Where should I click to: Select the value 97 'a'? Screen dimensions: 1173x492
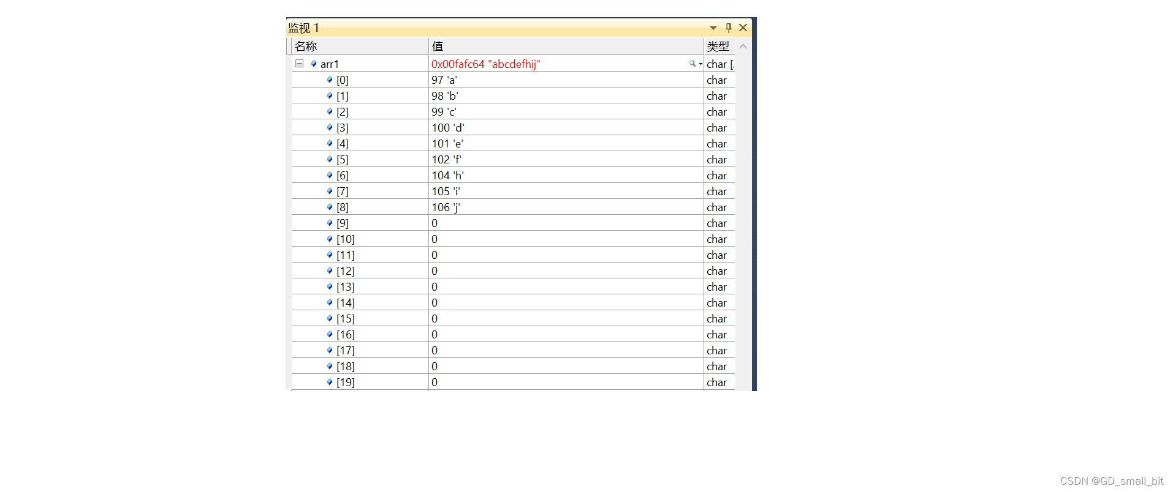tap(444, 80)
